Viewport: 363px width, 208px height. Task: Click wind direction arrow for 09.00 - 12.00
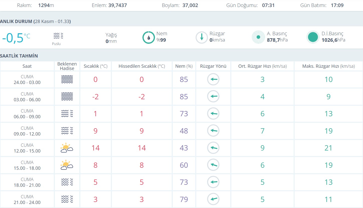pos(213,131)
